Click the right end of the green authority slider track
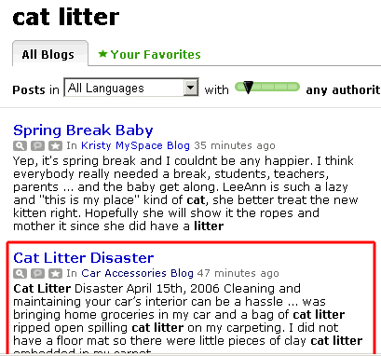 click(294, 87)
